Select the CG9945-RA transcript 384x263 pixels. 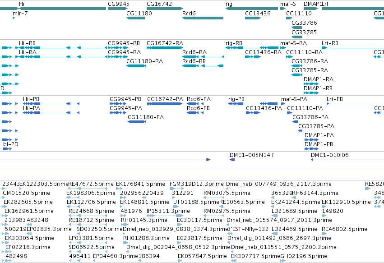point(124,52)
